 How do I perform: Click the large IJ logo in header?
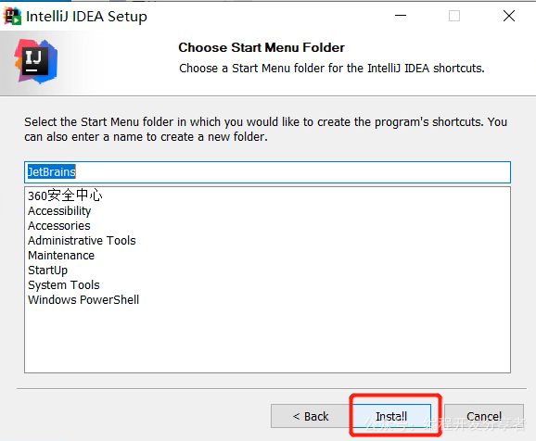point(35,61)
